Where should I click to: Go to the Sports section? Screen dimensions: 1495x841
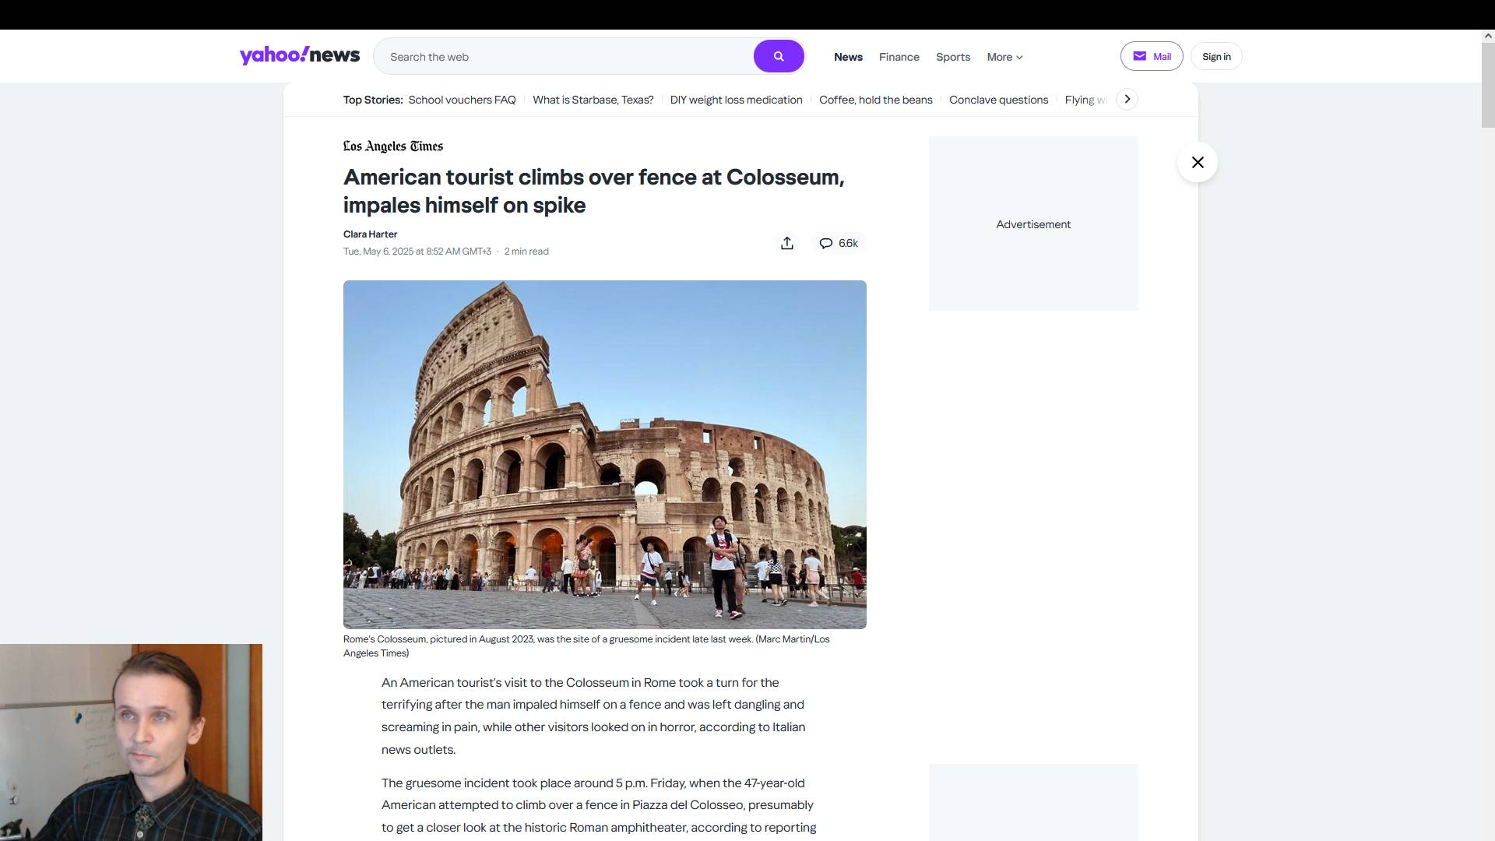pos(953,57)
